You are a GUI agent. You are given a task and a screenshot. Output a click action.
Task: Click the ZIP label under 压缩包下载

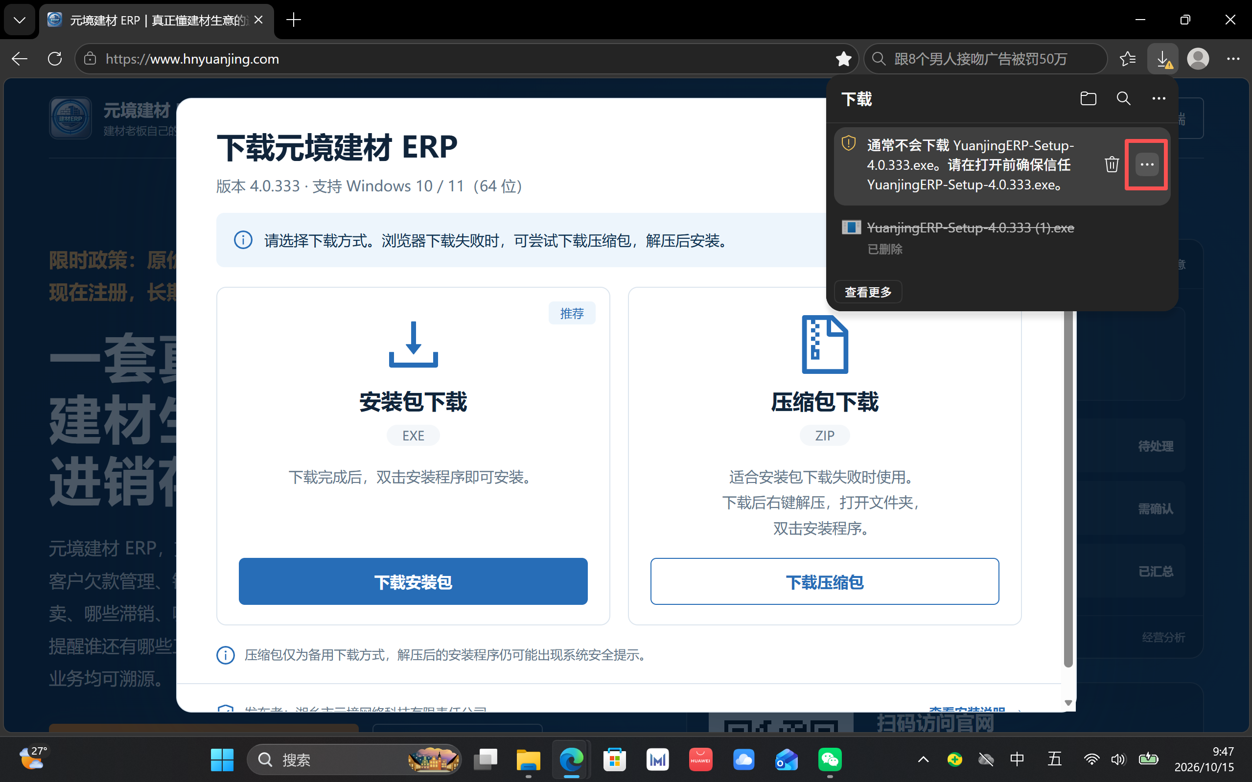[824, 436]
